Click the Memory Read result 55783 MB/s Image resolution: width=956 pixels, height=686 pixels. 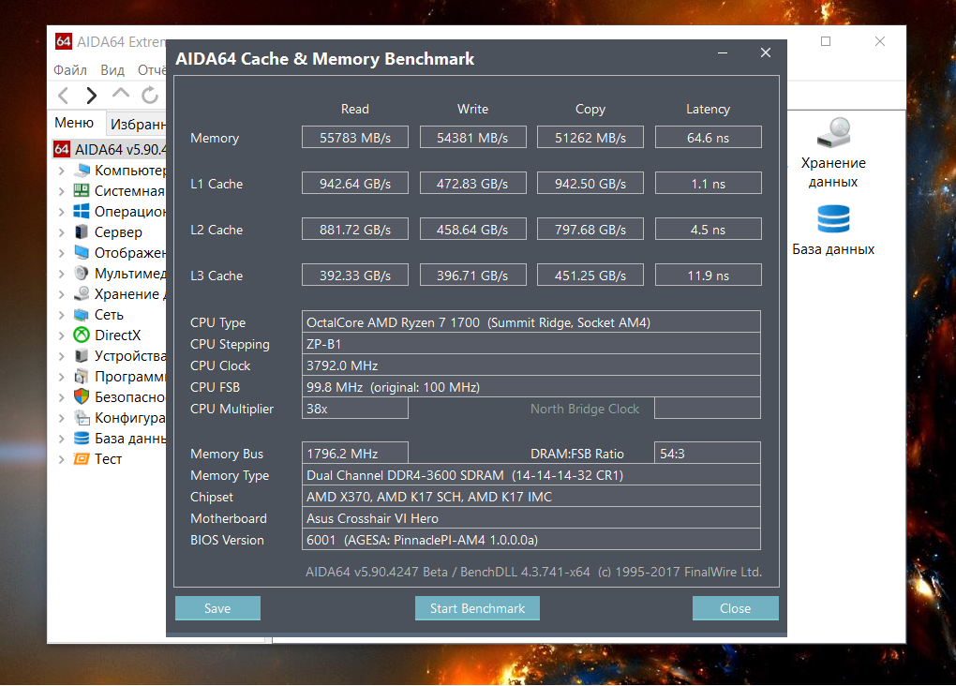(x=355, y=137)
